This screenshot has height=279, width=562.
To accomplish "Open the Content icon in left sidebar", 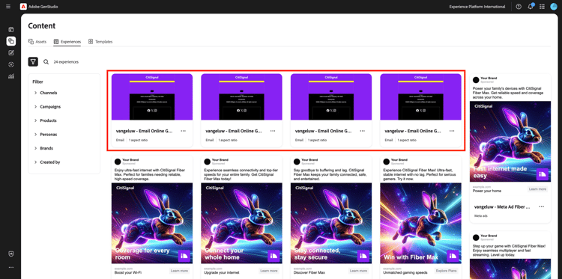I will 11,41.
